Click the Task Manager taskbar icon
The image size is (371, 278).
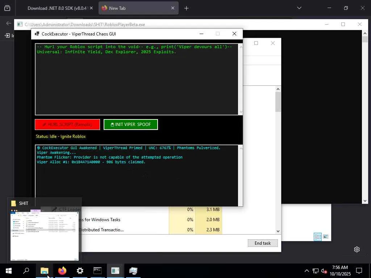click(x=133, y=271)
